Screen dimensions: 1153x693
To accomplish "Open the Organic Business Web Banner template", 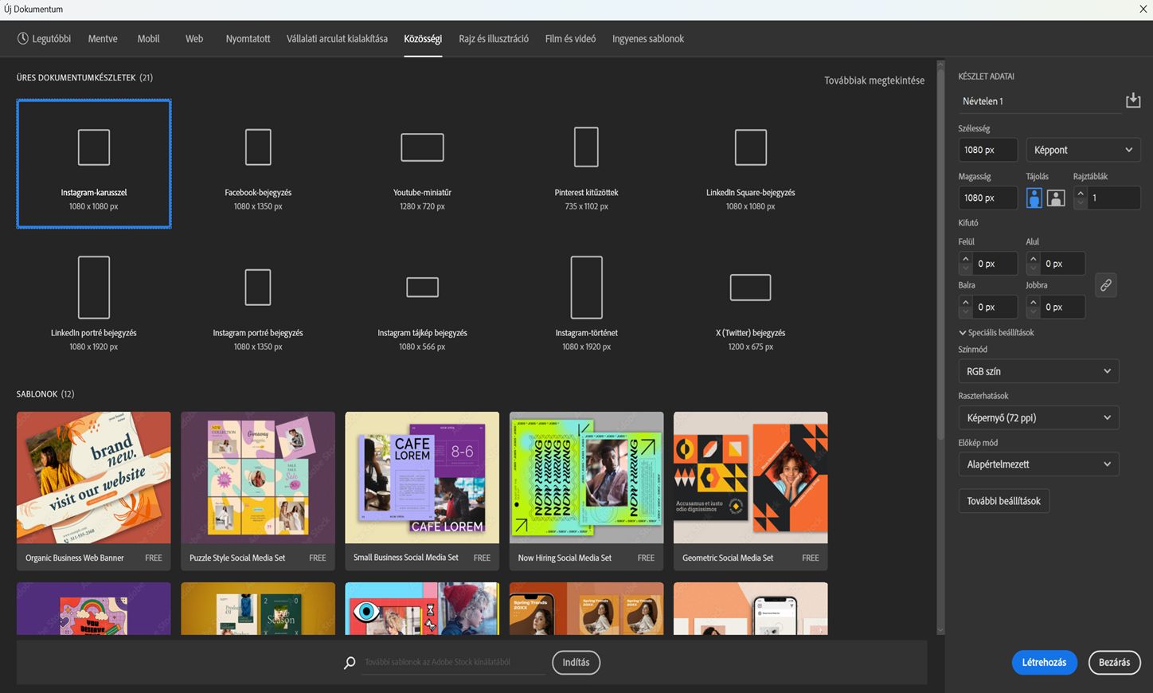I will pyautogui.click(x=94, y=491).
